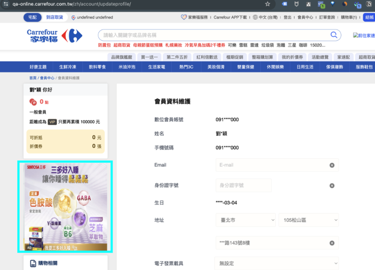Click the Carrefour logo
375x270 pixels.
[54, 36]
